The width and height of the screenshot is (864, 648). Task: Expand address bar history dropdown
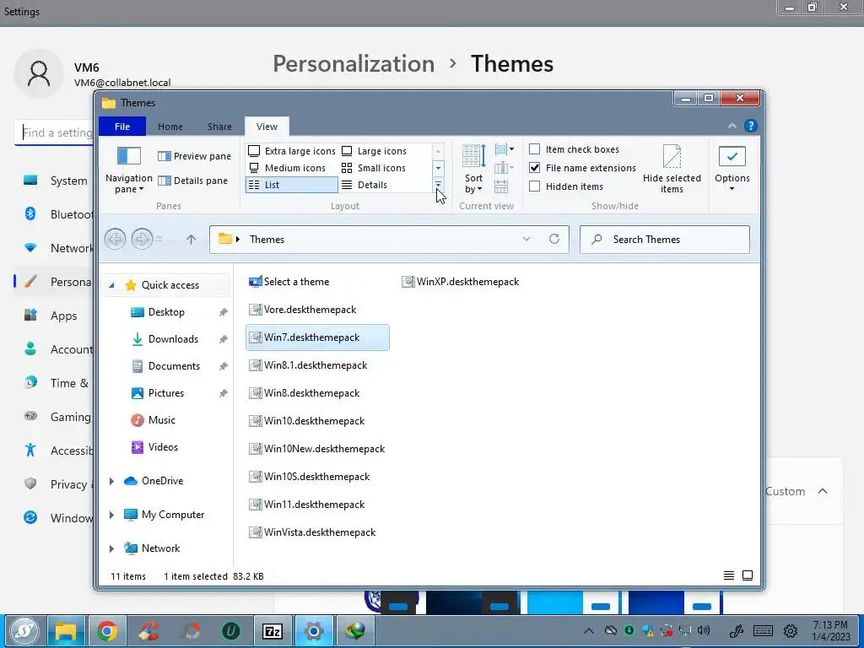[x=526, y=239]
